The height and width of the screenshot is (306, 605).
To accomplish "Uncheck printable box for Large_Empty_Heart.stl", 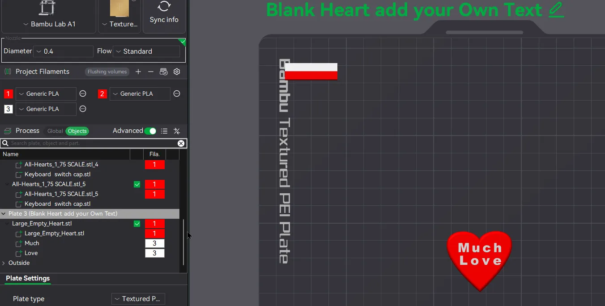I will pos(137,224).
